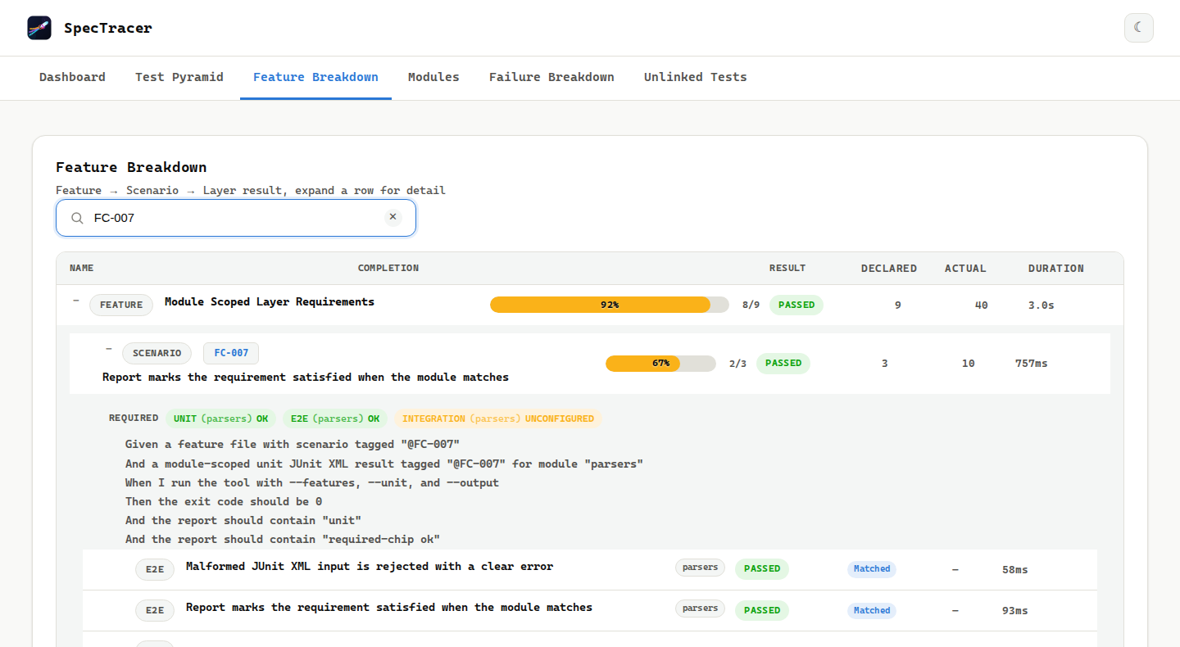Click the COMPLETION column header
Image resolution: width=1180 pixels, height=647 pixels.
point(388,269)
